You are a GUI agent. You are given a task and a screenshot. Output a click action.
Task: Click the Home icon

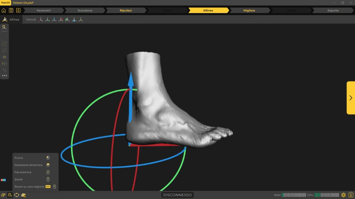pyautogui.click(x=4, y=10)
